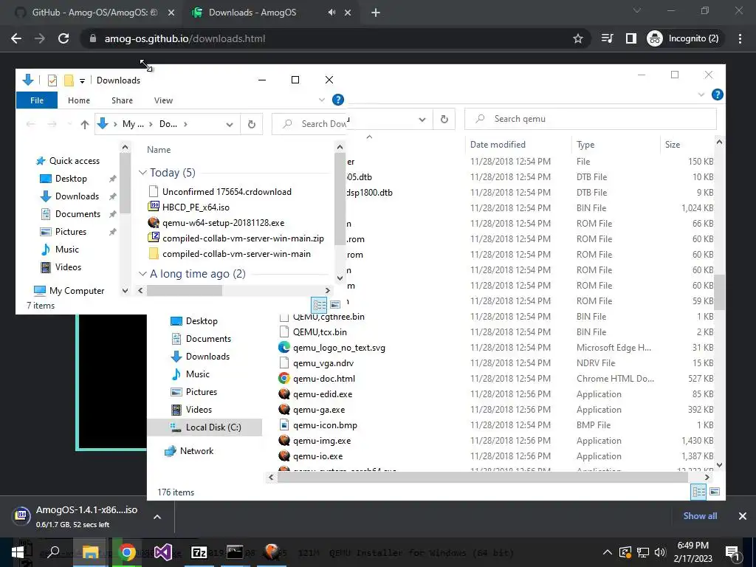
Task: Open Windows Start menu
Action: click(x=18, y=552)
